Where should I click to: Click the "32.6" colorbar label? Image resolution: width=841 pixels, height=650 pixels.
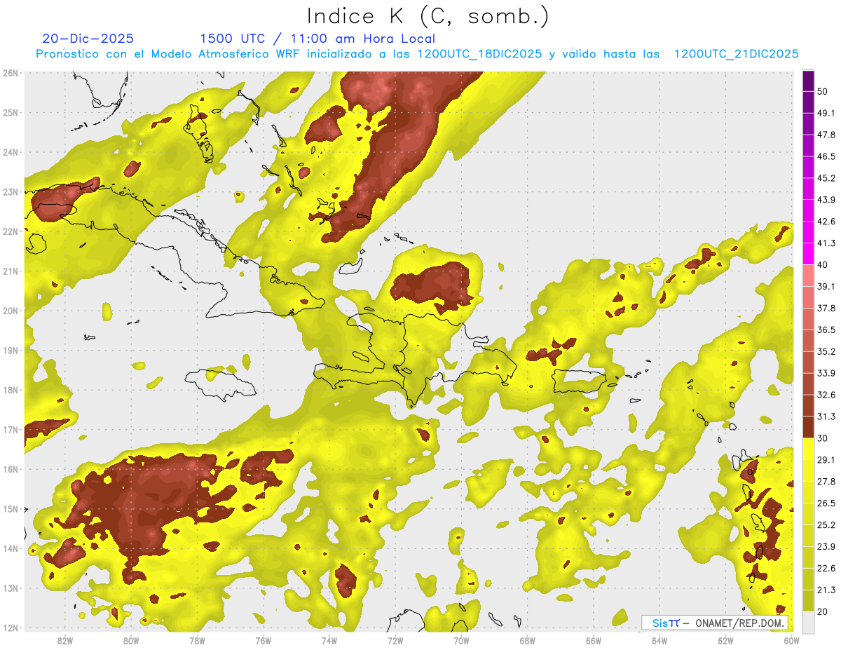pos(826,395)
